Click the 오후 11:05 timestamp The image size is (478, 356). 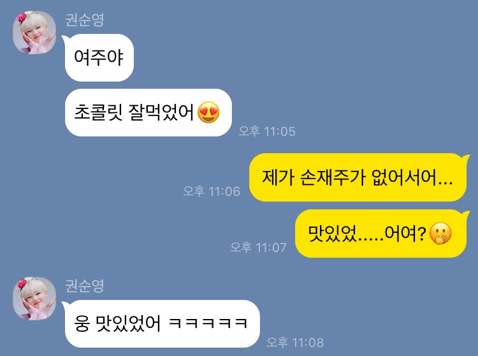(267, 131)
